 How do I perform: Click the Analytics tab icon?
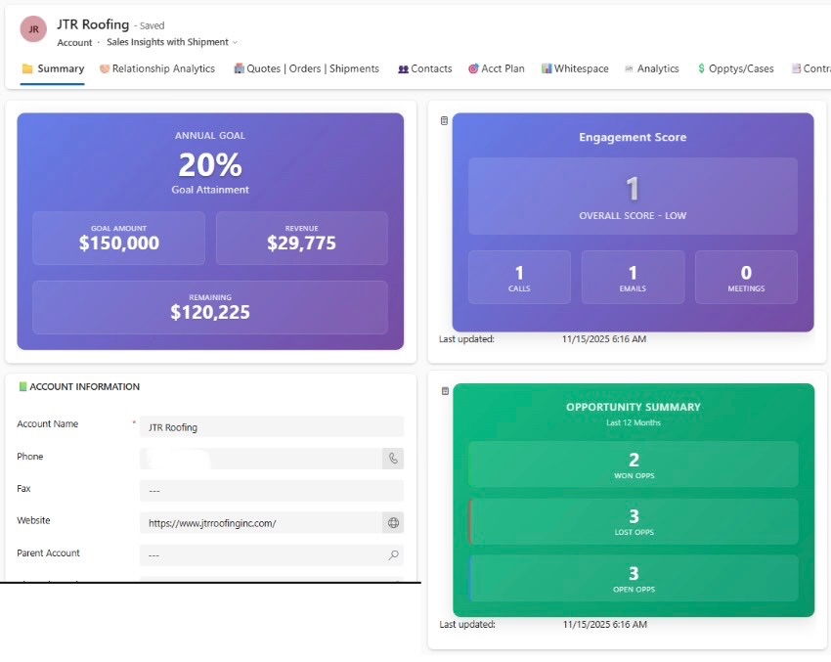click(x=629, y=68)
